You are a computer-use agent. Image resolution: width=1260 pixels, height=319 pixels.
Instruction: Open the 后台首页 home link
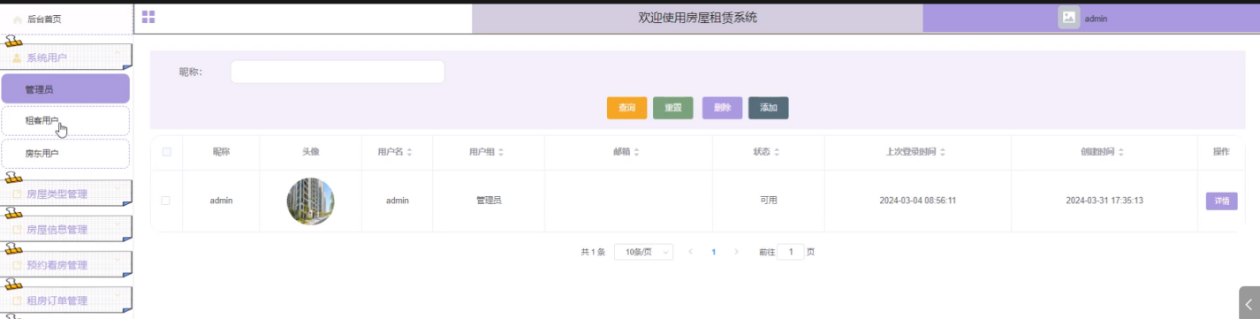pyautogui.click(x=44, y=19)
